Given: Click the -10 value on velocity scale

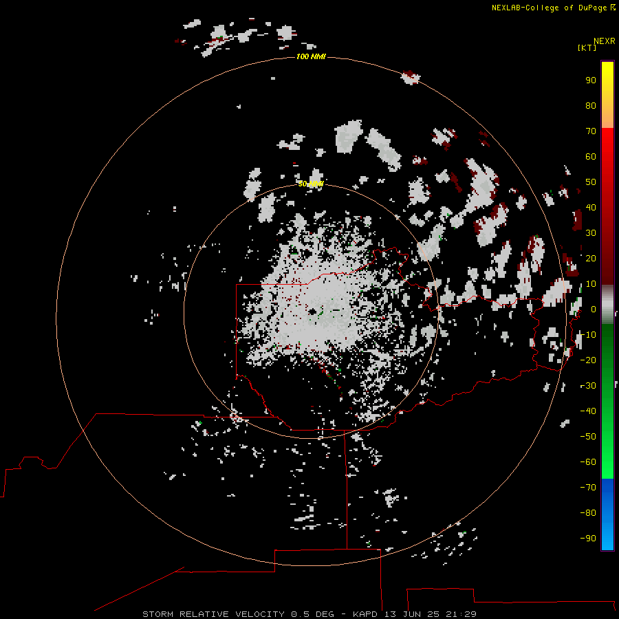Looking at the screenshot, I should tap(588, 335).
